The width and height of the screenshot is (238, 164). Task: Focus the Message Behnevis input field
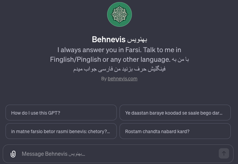pos(117,154)
